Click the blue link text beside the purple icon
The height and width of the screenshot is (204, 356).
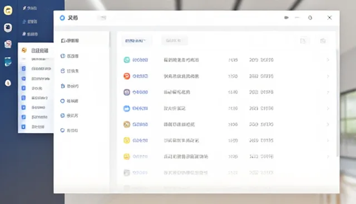tap(140, 92)
